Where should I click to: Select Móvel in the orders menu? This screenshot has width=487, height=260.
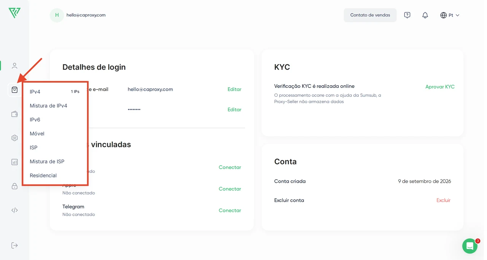click(37, 134)
